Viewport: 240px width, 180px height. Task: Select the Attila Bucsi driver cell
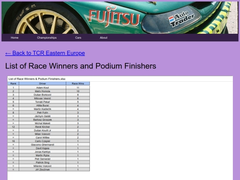[x=42, y=105]
